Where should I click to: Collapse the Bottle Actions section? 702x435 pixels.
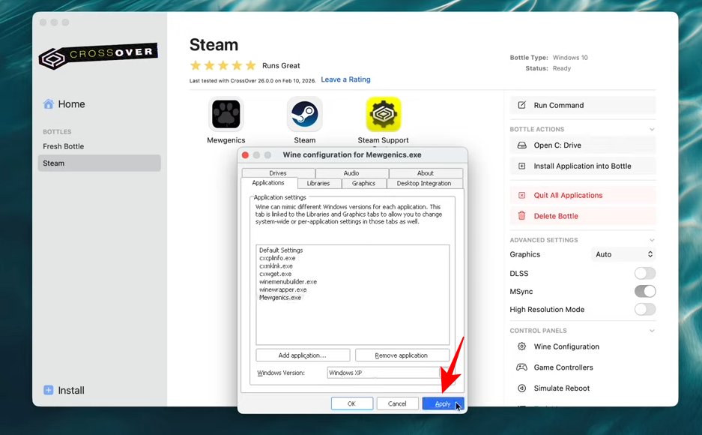tap(652, 130)
